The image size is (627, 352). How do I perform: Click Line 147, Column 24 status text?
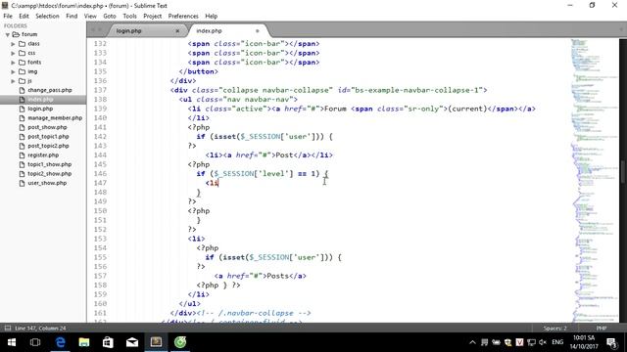pyautogui.click(x=40, y=329)
